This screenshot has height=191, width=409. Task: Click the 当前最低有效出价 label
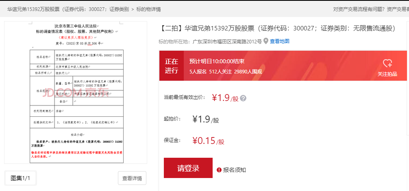[x=185, y=97]
